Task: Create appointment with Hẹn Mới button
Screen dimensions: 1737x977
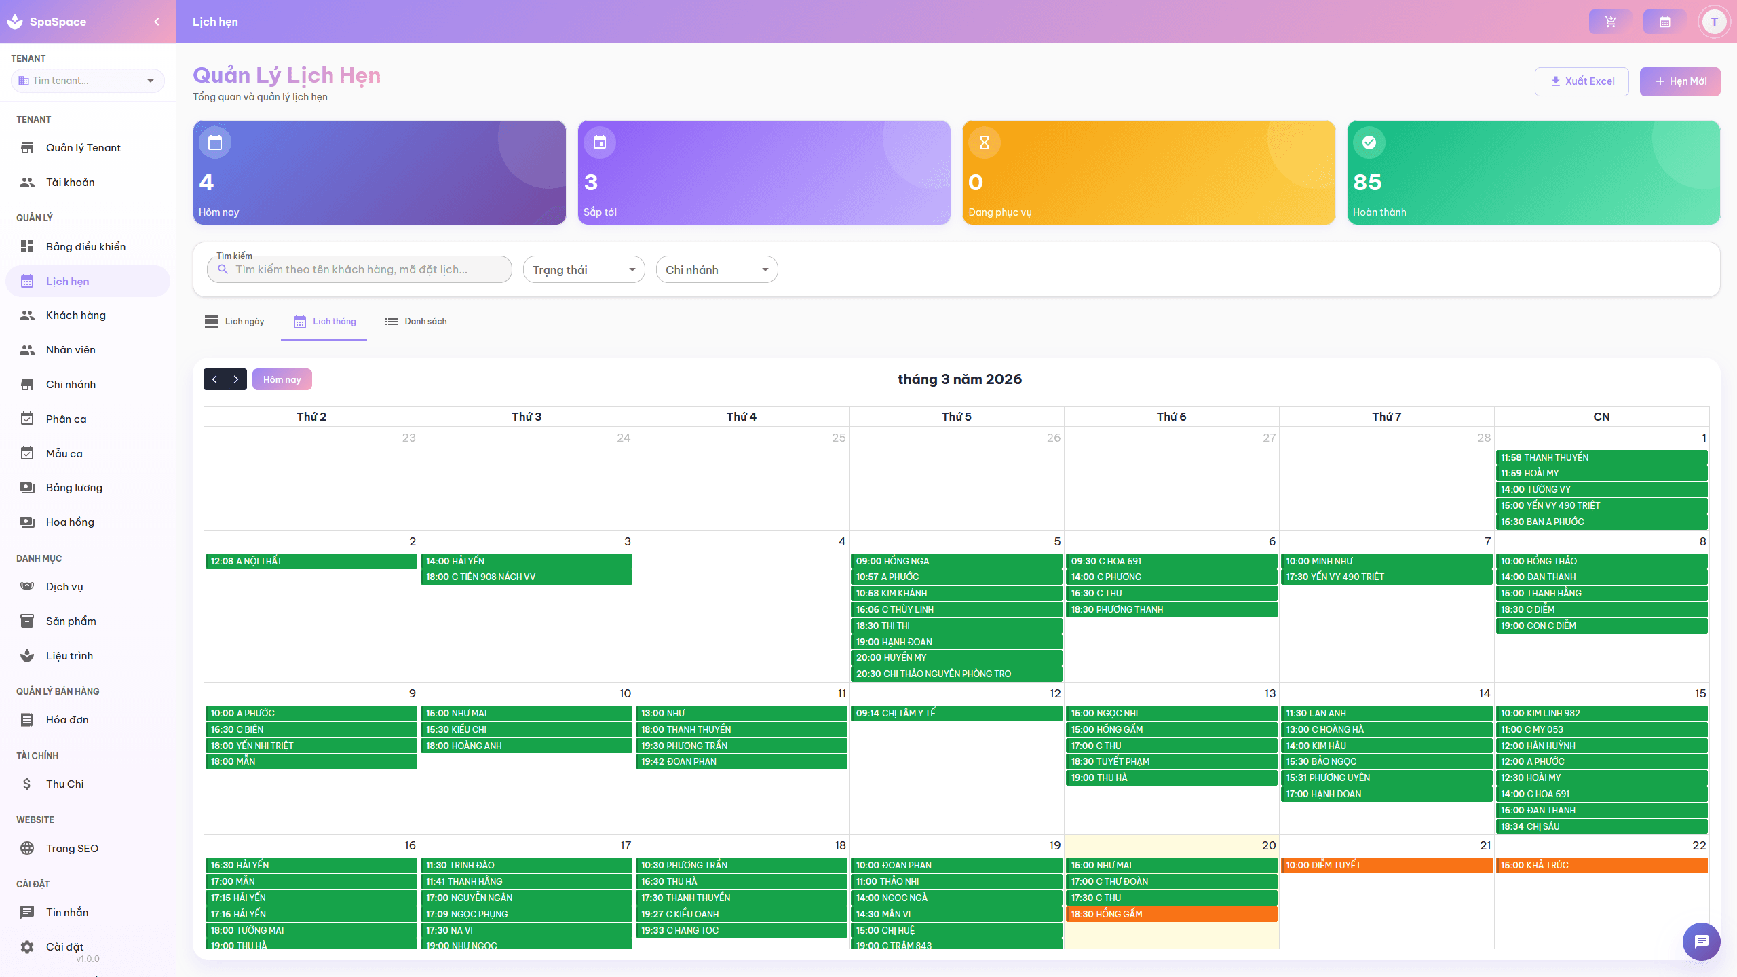Action: point(1679,81)
